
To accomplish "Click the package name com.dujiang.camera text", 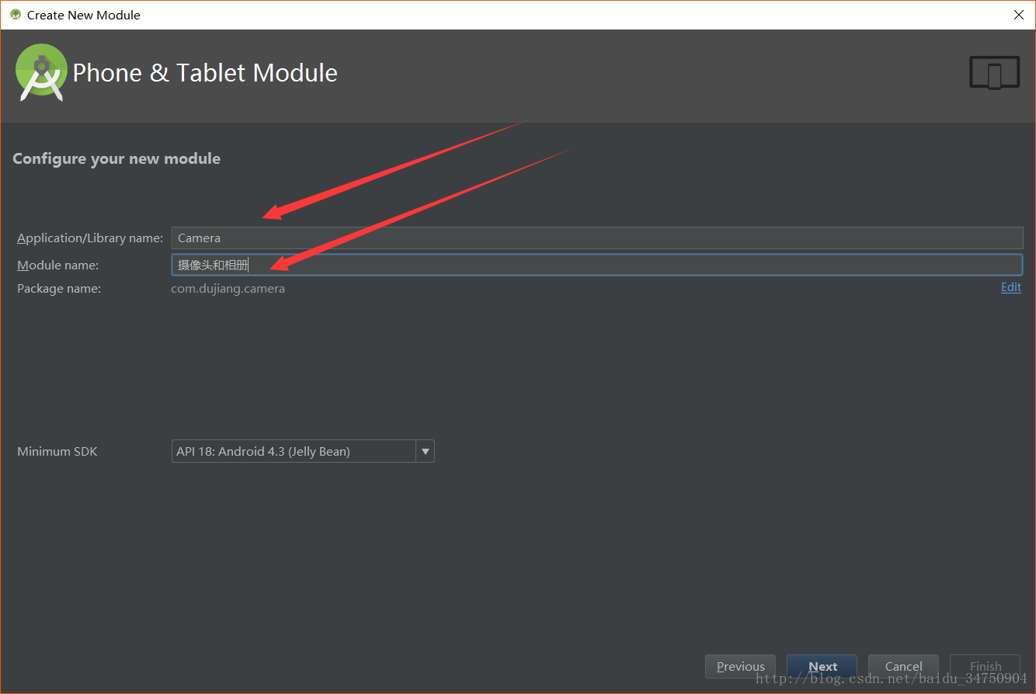I will click(x=228, y=289).
